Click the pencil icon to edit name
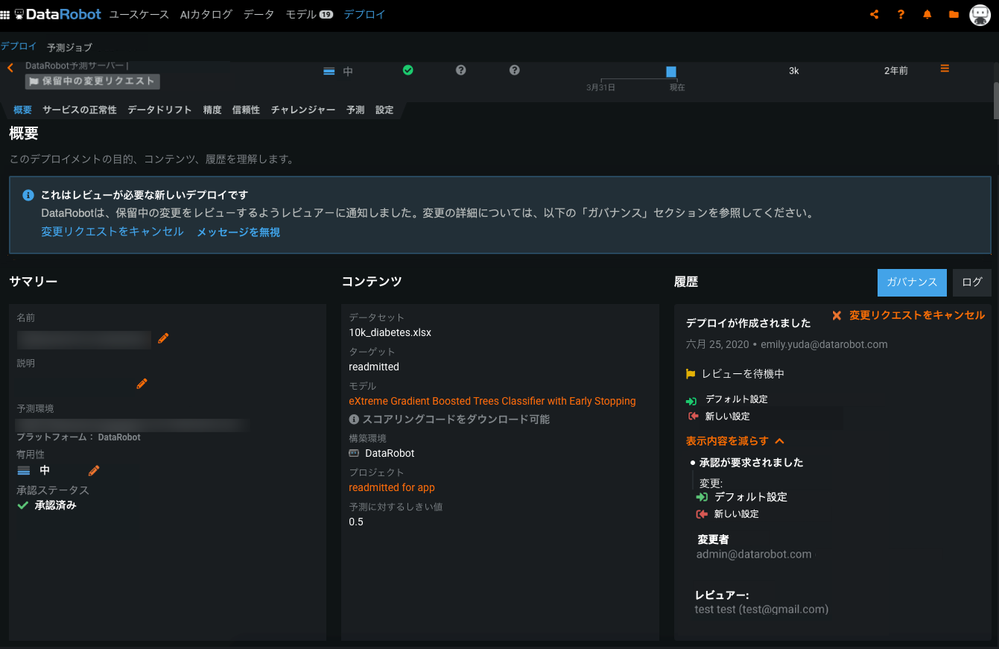 click(164, 338)
